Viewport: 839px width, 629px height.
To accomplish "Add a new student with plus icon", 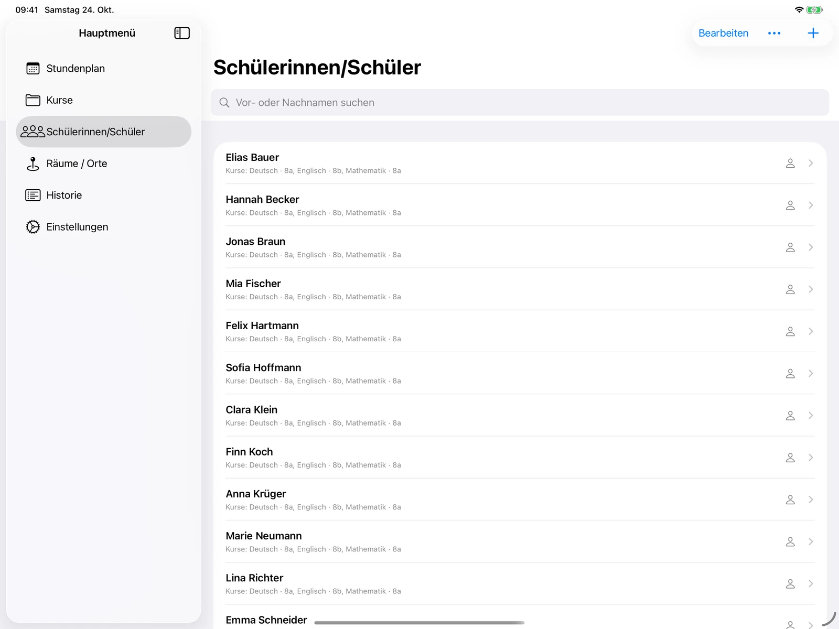I will point(813,33).
